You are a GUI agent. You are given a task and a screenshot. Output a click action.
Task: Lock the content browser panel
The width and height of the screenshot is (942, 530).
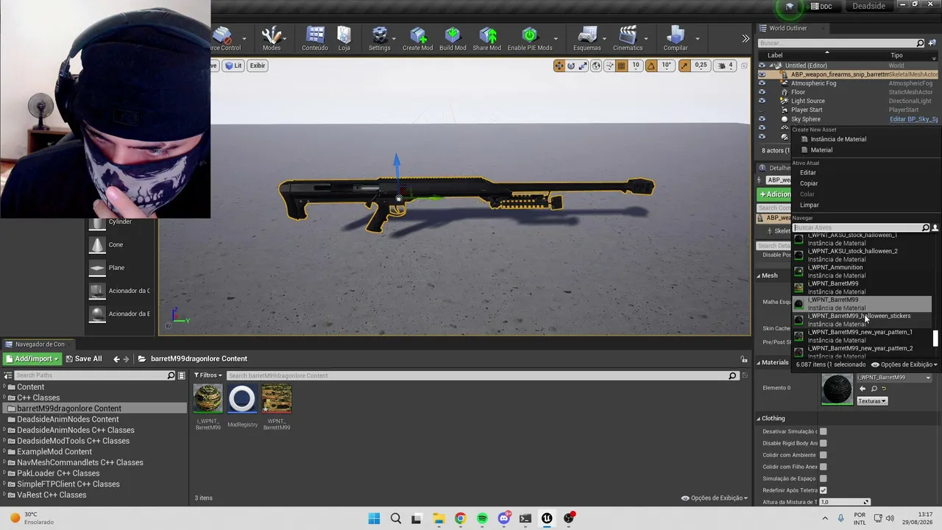[744, 359]
